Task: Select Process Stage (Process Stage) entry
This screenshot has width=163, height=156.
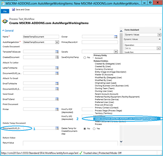Action: [108, 110]
